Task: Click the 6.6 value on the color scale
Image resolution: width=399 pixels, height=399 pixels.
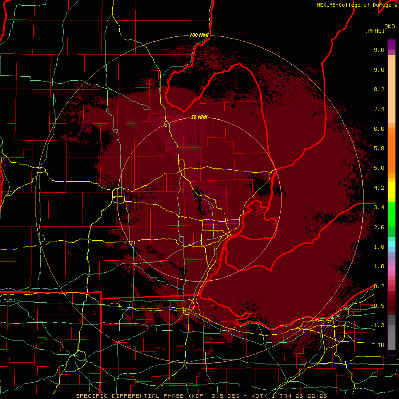Action: [379, 129]
